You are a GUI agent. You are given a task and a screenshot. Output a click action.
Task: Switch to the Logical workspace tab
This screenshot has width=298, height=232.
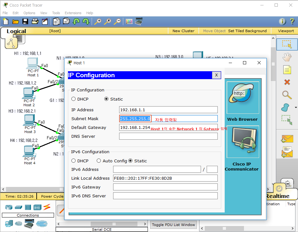click(16, 31)
